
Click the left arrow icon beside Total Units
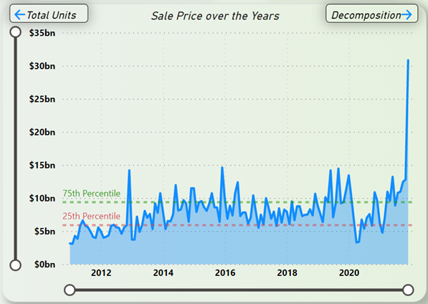point(19,14)
